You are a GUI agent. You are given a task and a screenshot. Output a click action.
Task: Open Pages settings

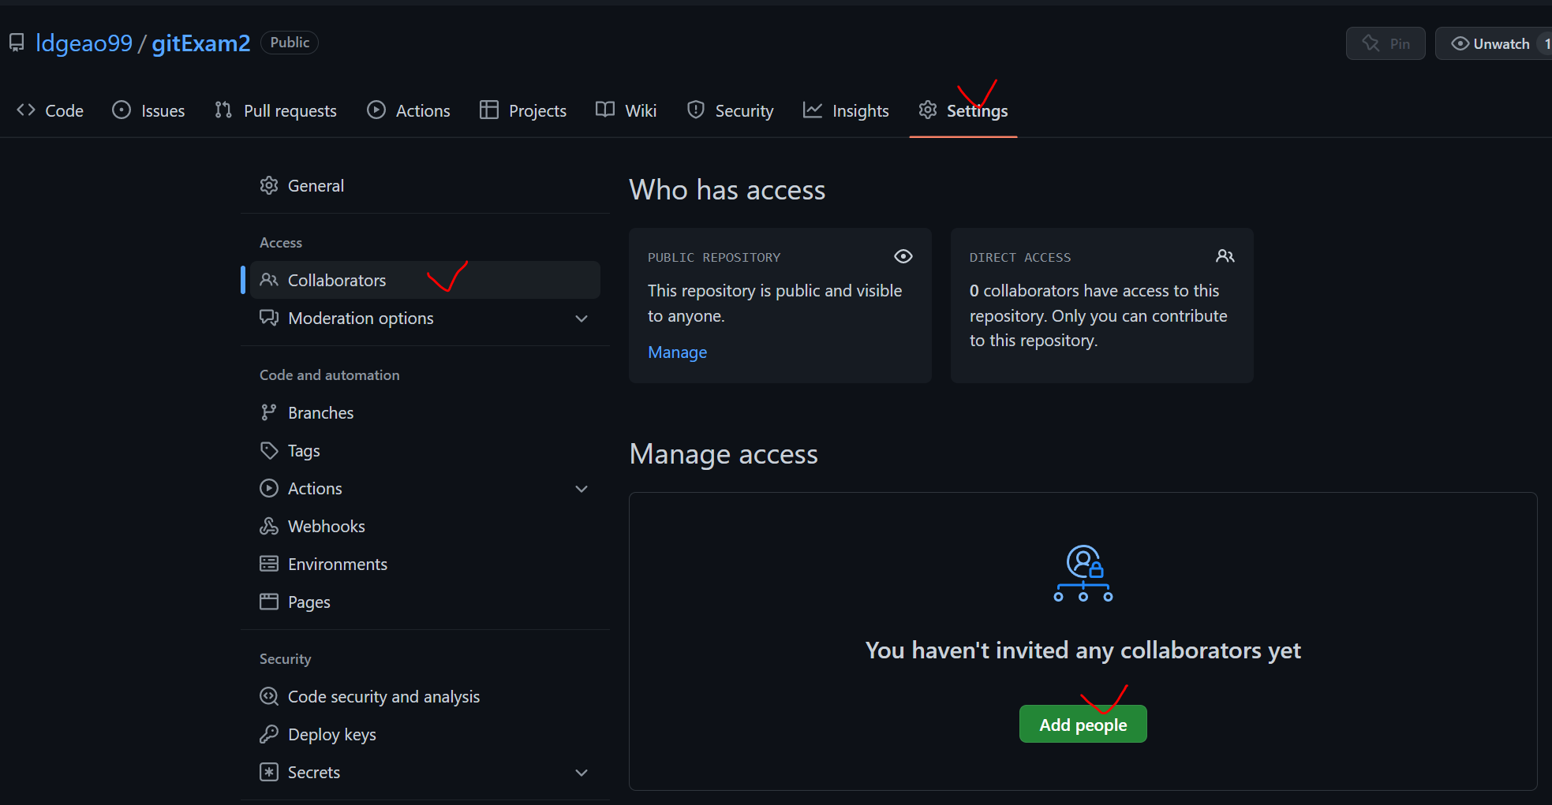point(425,602)
